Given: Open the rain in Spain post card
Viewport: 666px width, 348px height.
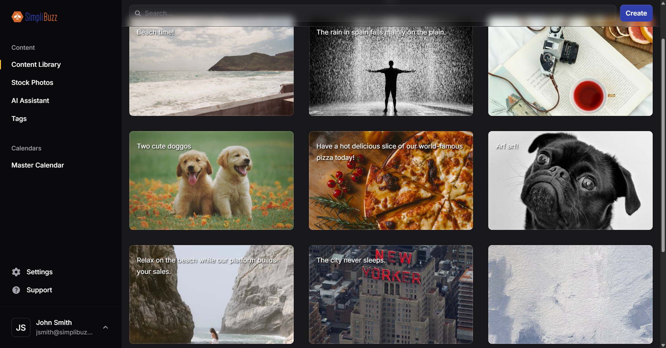Looking at the screenshot, I should [x=391, y=71].
